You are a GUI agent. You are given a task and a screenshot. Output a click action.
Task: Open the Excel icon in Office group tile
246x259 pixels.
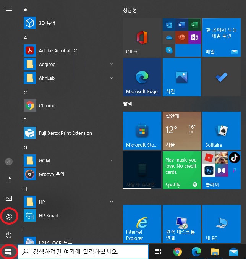pyautogui.click(x=194, y=25)
